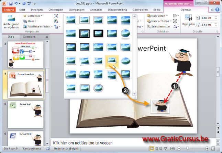Click the Slide Sorter view icon
The image size is (222, 153).
click(156, 149)
